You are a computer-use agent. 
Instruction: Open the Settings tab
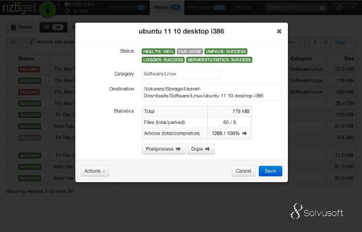[x=242, y=7]
